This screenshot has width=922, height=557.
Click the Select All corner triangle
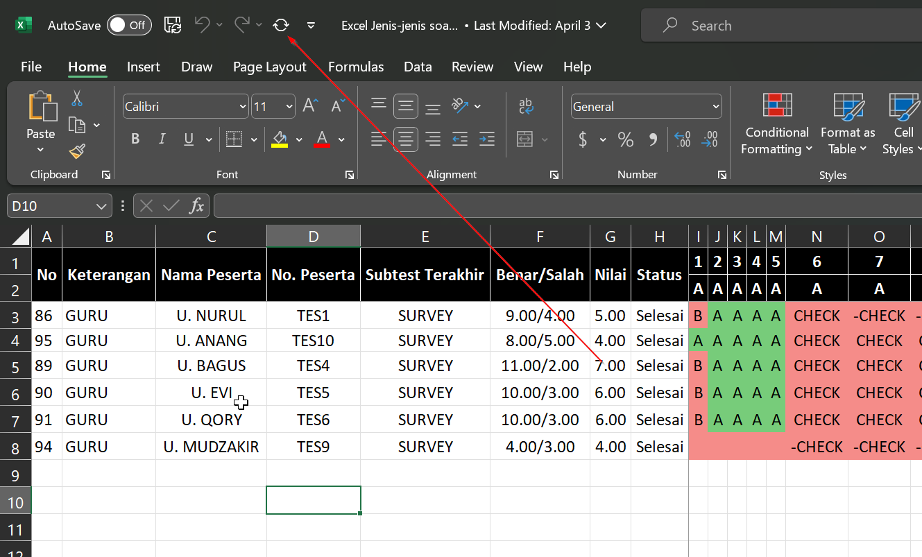pyautogui.click(x=21, y=236)
